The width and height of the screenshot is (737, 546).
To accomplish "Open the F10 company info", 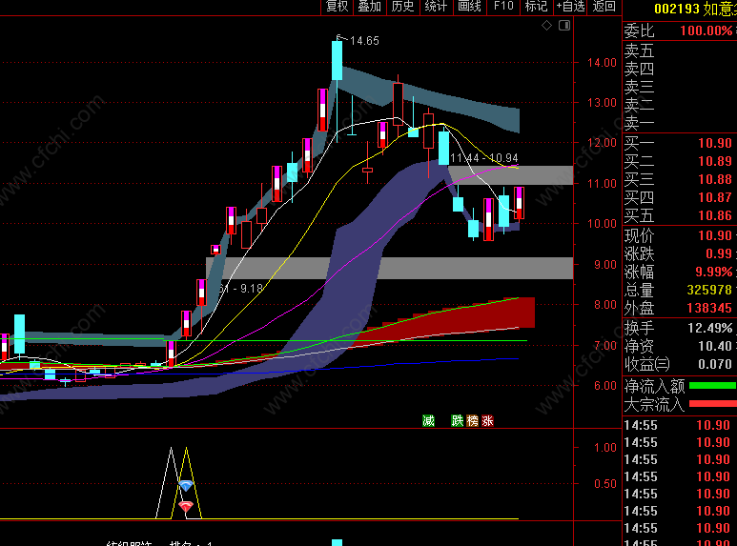I will (503, 7).
